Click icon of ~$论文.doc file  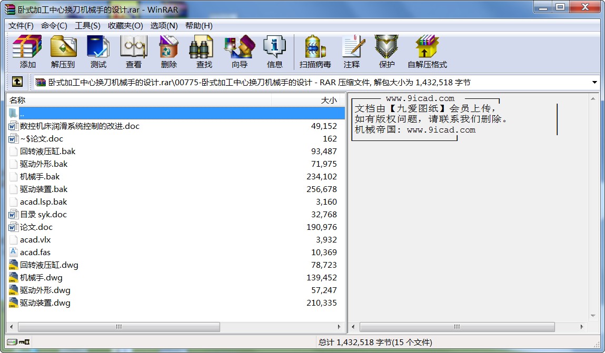(x=13, y=139)
